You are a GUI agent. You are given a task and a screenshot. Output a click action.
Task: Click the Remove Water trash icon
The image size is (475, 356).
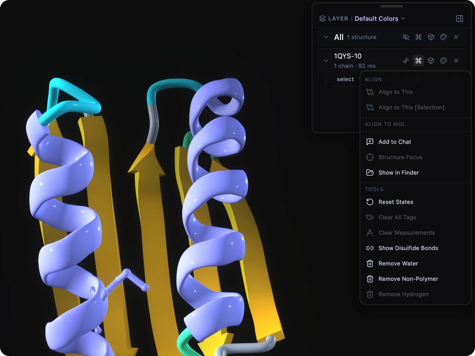[x=370, y=263]
